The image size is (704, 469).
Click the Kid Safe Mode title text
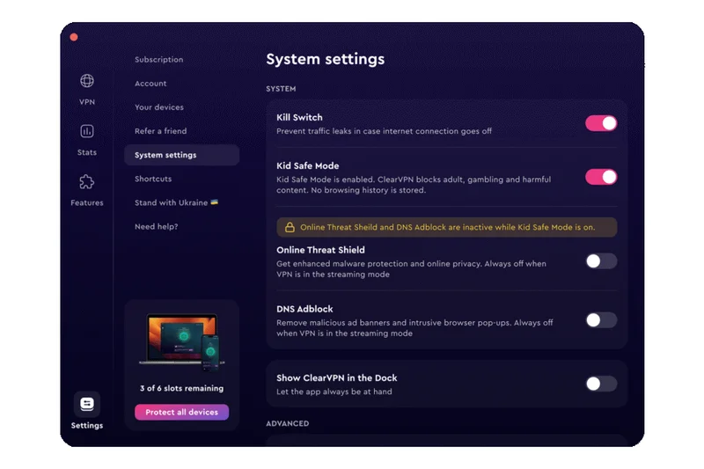click(x=307, y=166)
